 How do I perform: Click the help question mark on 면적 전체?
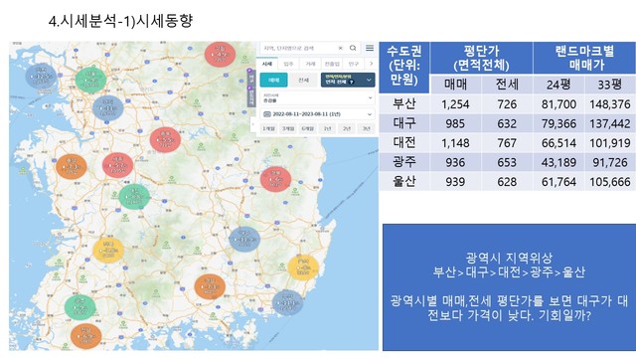tap(351, 82)
